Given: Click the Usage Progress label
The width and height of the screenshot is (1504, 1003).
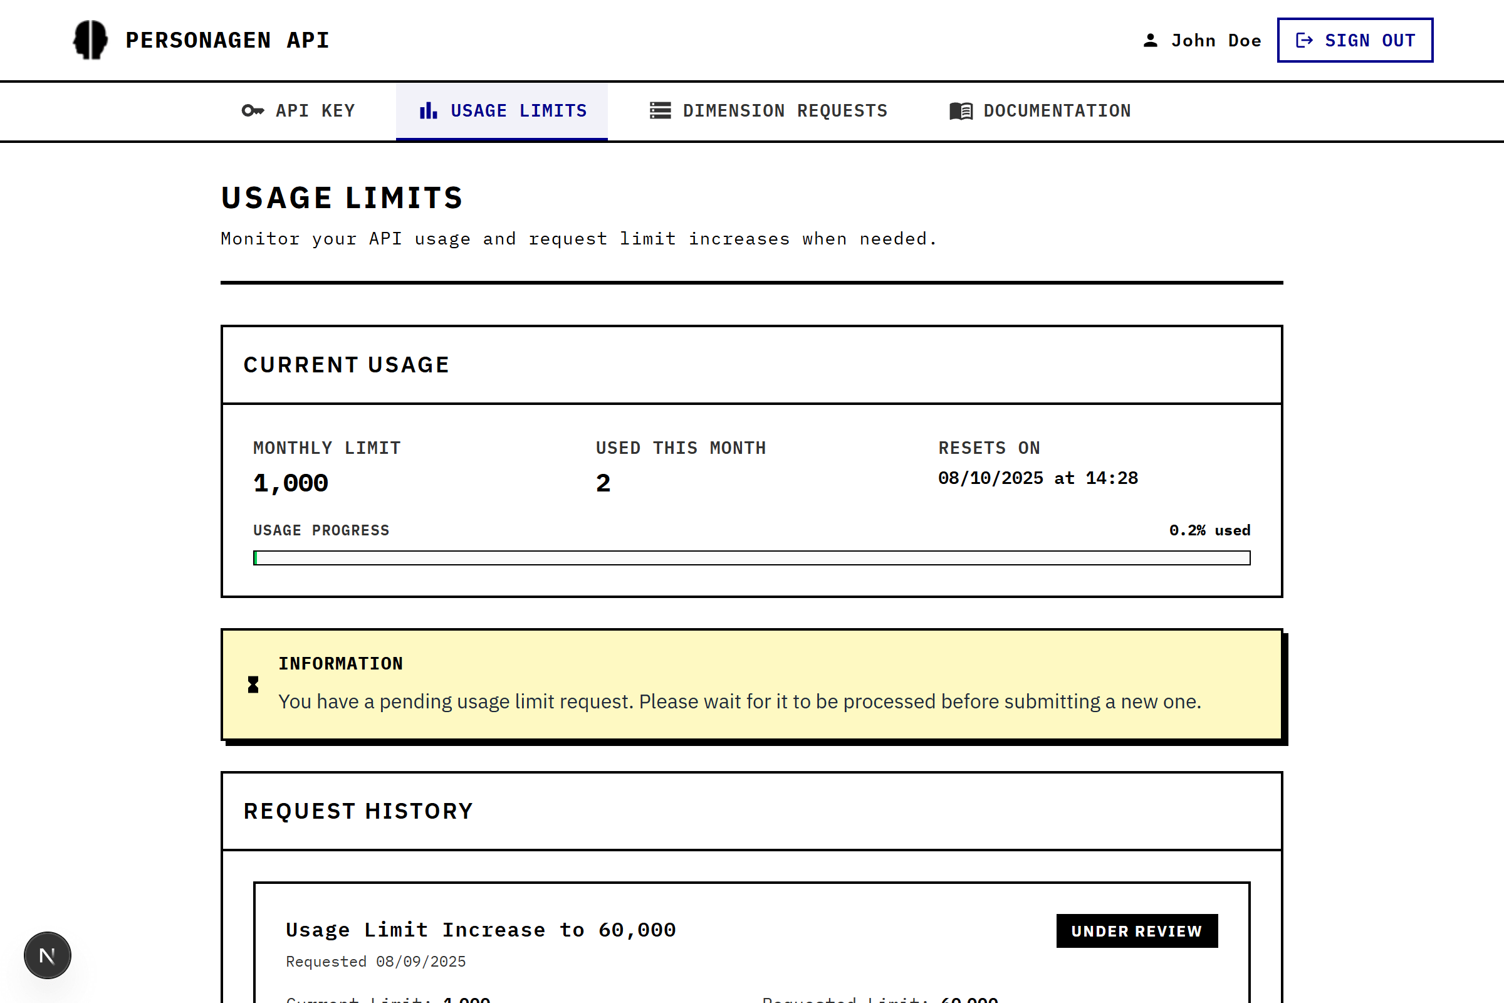Looking at the screenshot, I should coord(321,530).
